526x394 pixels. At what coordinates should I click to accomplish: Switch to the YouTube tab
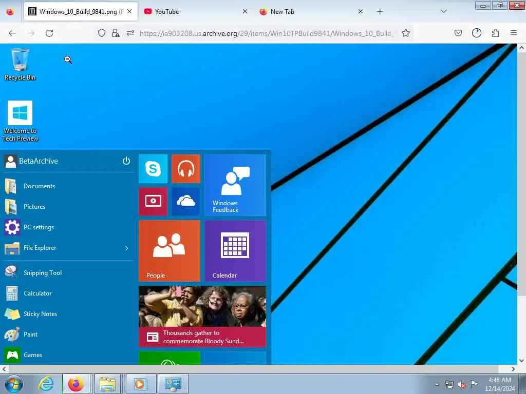[x=196, y=12]
